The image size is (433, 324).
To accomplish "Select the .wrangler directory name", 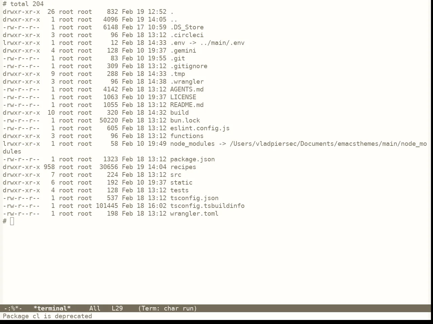I will point(187,82).
